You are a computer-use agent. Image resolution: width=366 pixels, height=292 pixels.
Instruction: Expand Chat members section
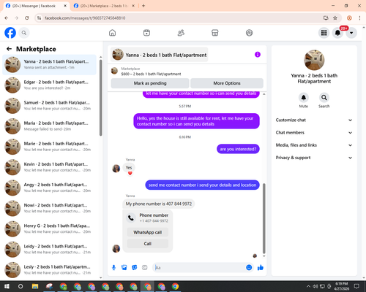coord(314,133)
